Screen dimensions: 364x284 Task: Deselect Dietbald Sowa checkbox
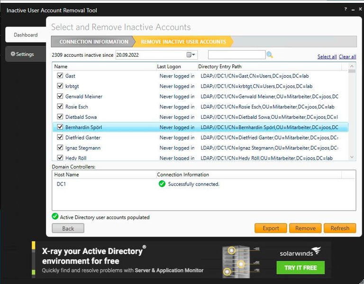click(60, 116)
